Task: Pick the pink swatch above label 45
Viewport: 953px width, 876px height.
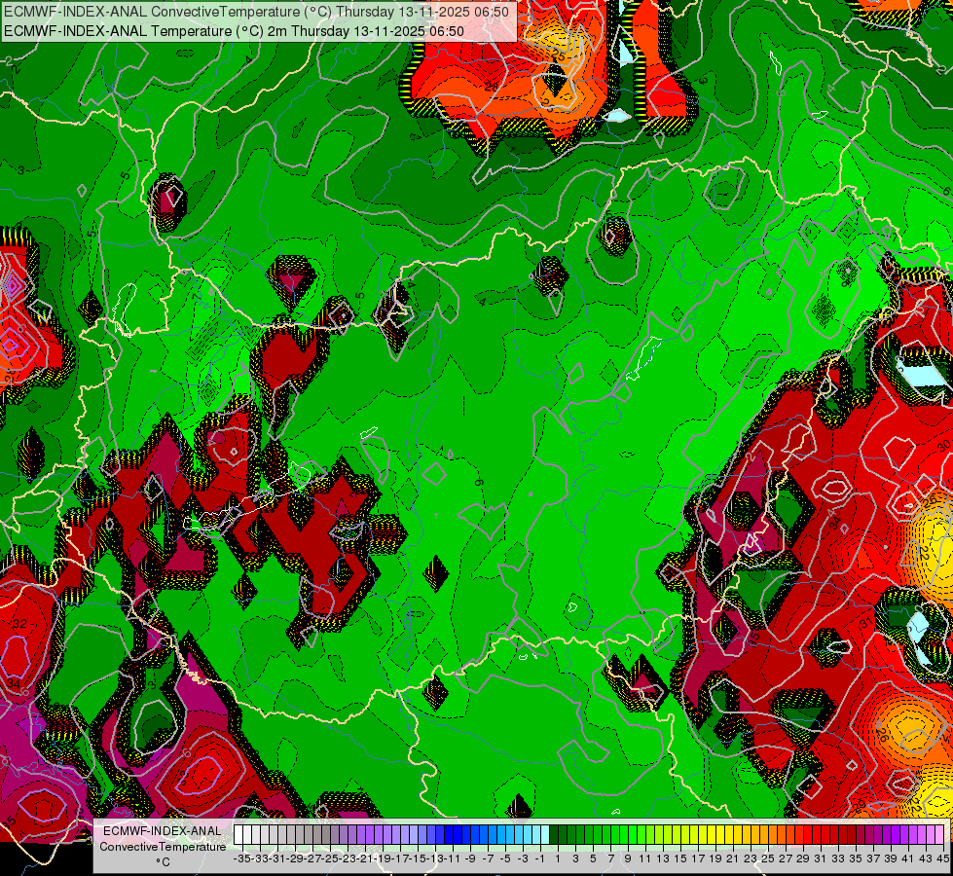Action: click(939, 835)
